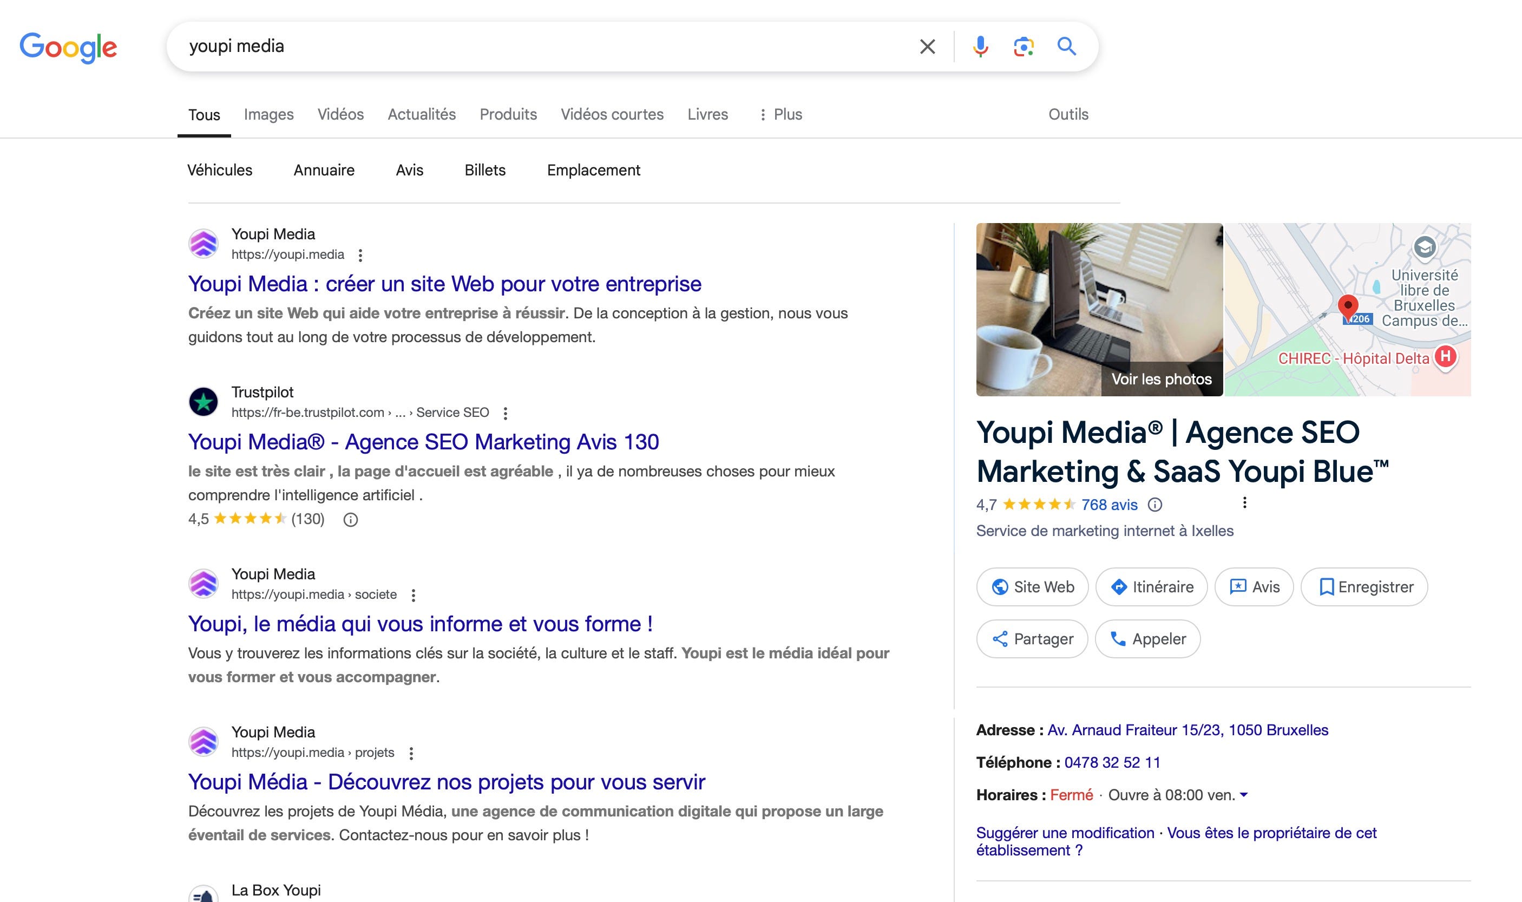Viewport: 1522px width, 902px height.
Task: Open three-dot menu of youpi.media societe result
Action: pos(413,595)
